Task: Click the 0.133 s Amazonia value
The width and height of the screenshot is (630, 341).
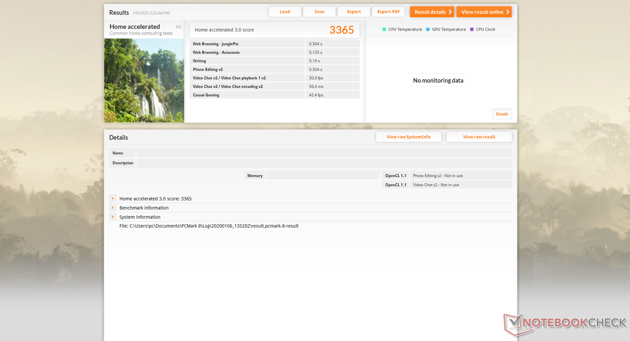Action: pyautogui.click(x=316, y=52)
